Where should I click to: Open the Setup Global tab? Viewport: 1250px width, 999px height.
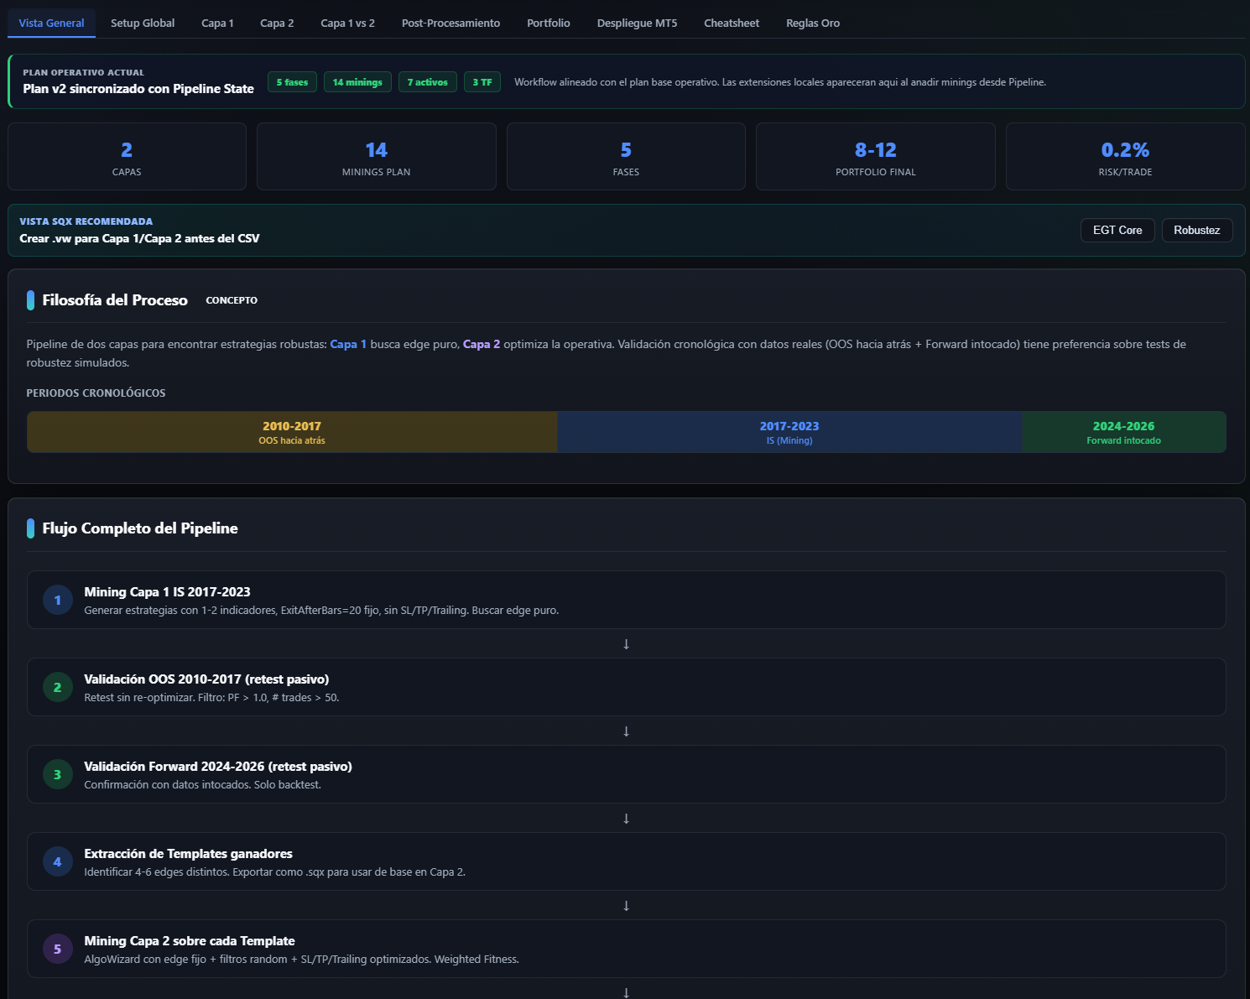(x=143, y=23)
